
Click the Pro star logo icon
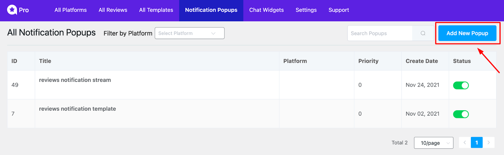point(12,10)
